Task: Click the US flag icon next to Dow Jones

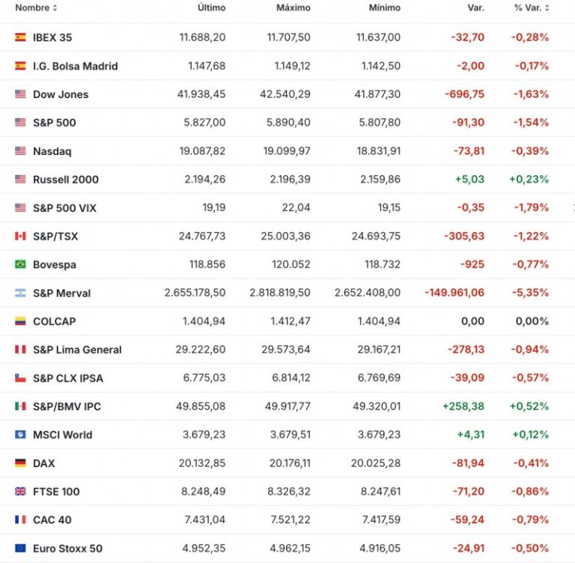Action: click(x=20, y=94)
